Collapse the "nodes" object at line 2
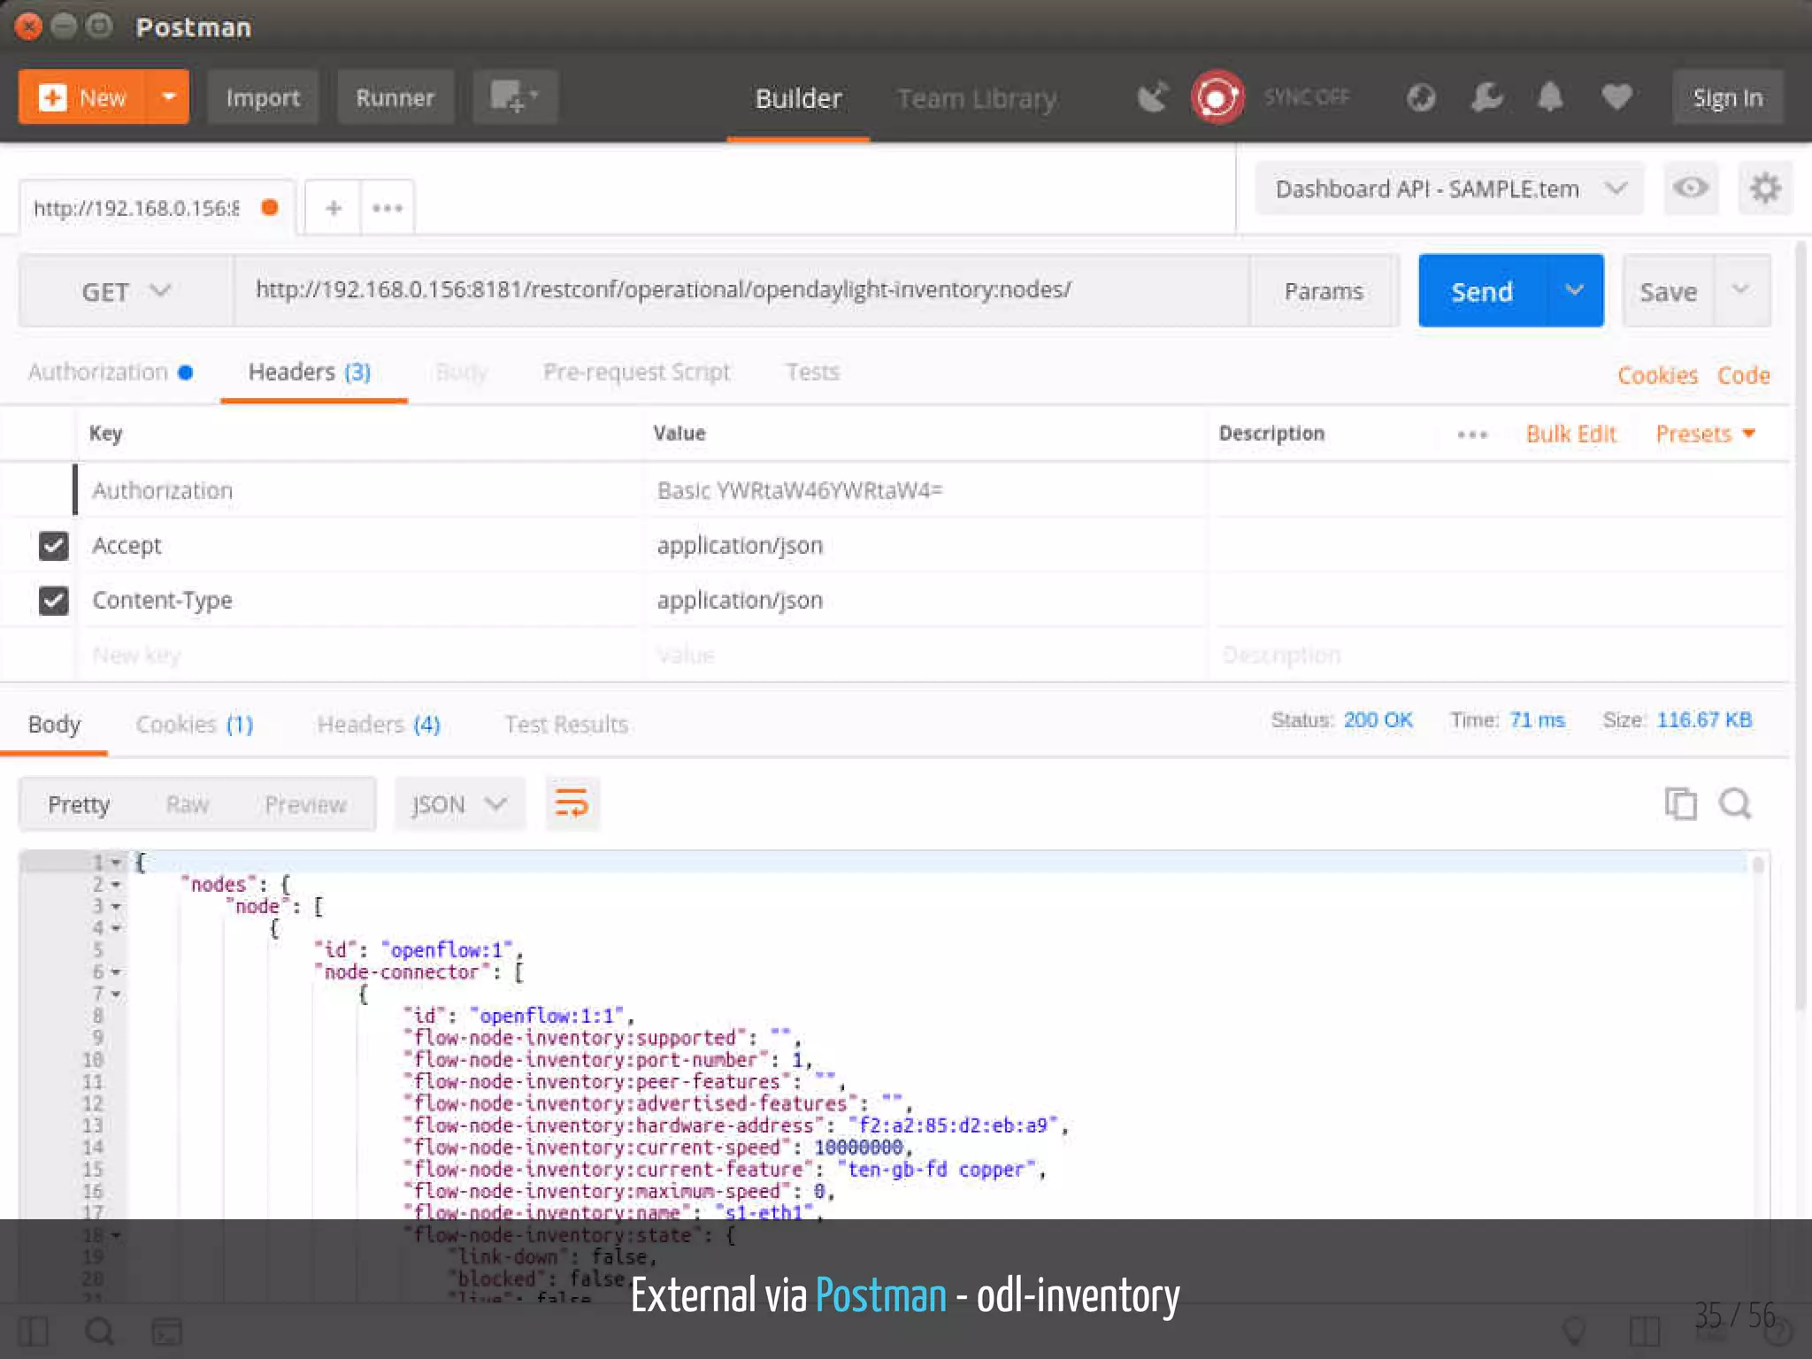The image size is (1812, 1359). (116, 884)
